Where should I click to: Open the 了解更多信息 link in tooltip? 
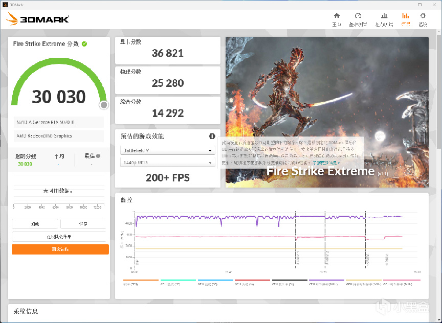point(326,163)
